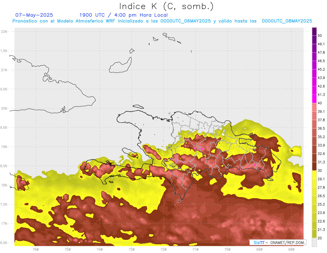Click the '27.8' colorbar label
Viewport: 327px width, 253px height.
pos(321,187)
